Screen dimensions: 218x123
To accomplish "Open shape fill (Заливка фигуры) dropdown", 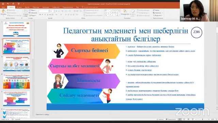I will click(143, 10).
